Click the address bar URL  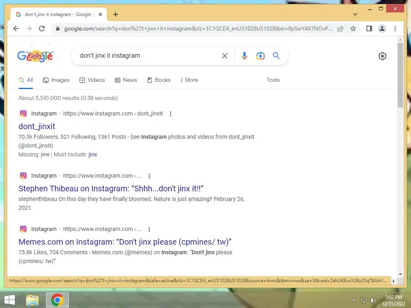(198, 28)
